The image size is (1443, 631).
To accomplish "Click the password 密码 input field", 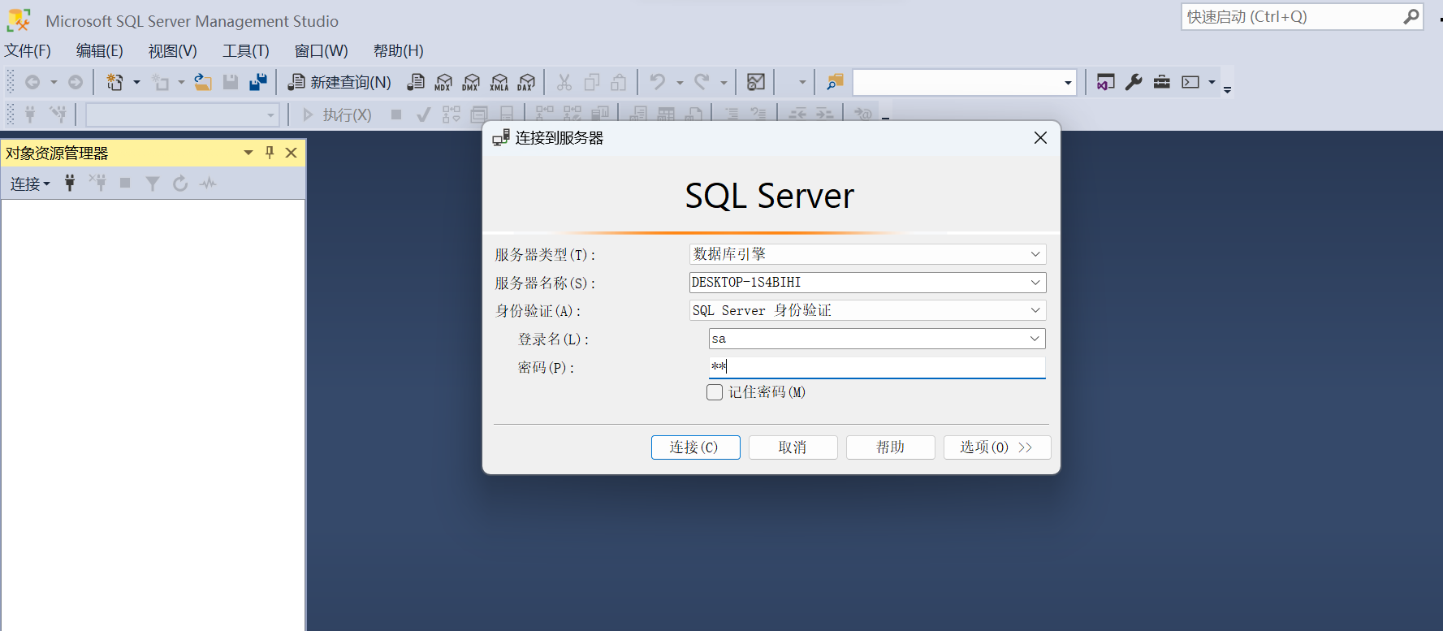I will 877,367.
